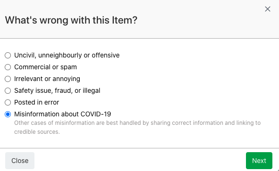
Task: Click the green Next button
Action: (x=259, y=161)
